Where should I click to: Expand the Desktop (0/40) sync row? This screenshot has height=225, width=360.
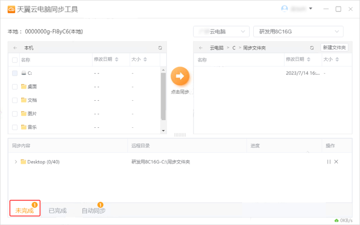click(x=16, y=162)
